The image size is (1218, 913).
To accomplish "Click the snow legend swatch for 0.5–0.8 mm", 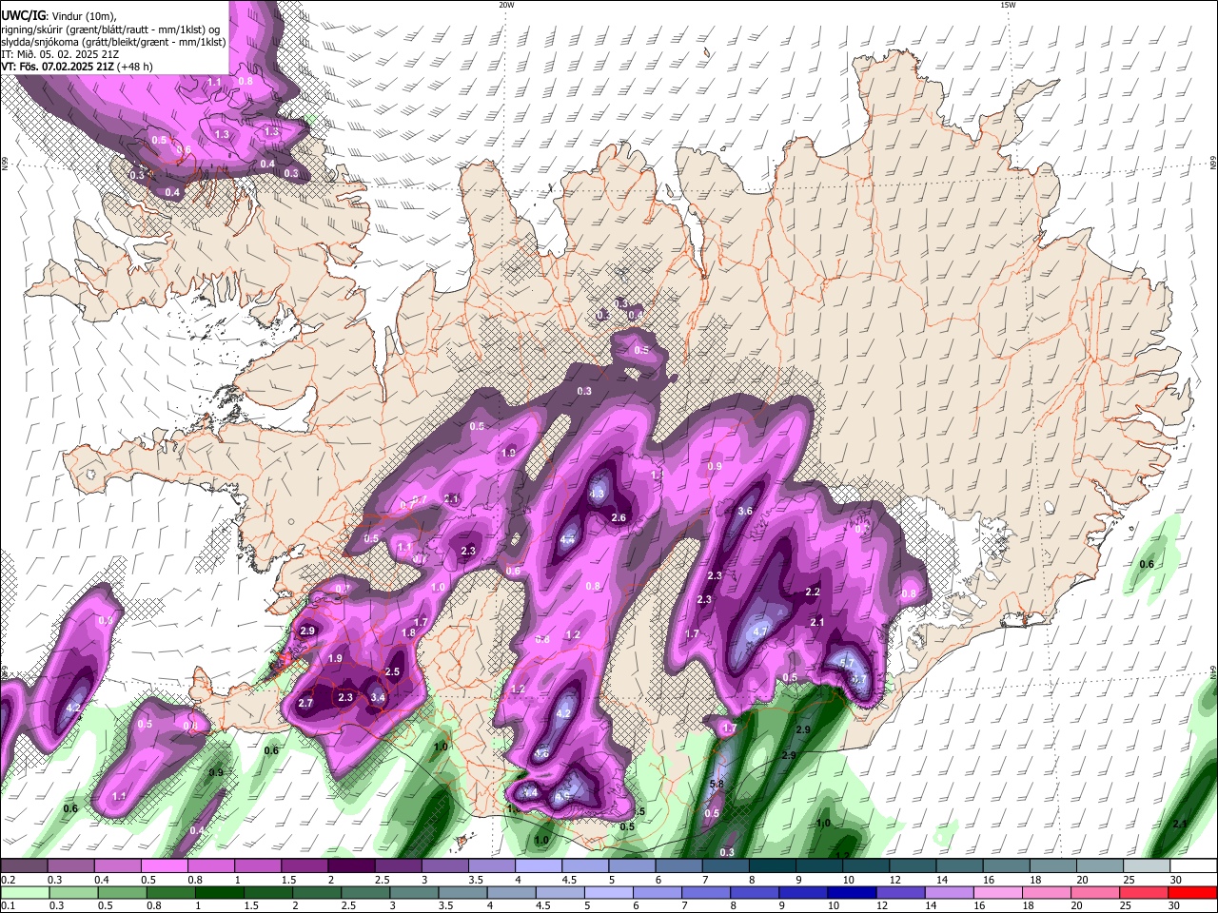I will pyautogui.click(x=164, y=866).
